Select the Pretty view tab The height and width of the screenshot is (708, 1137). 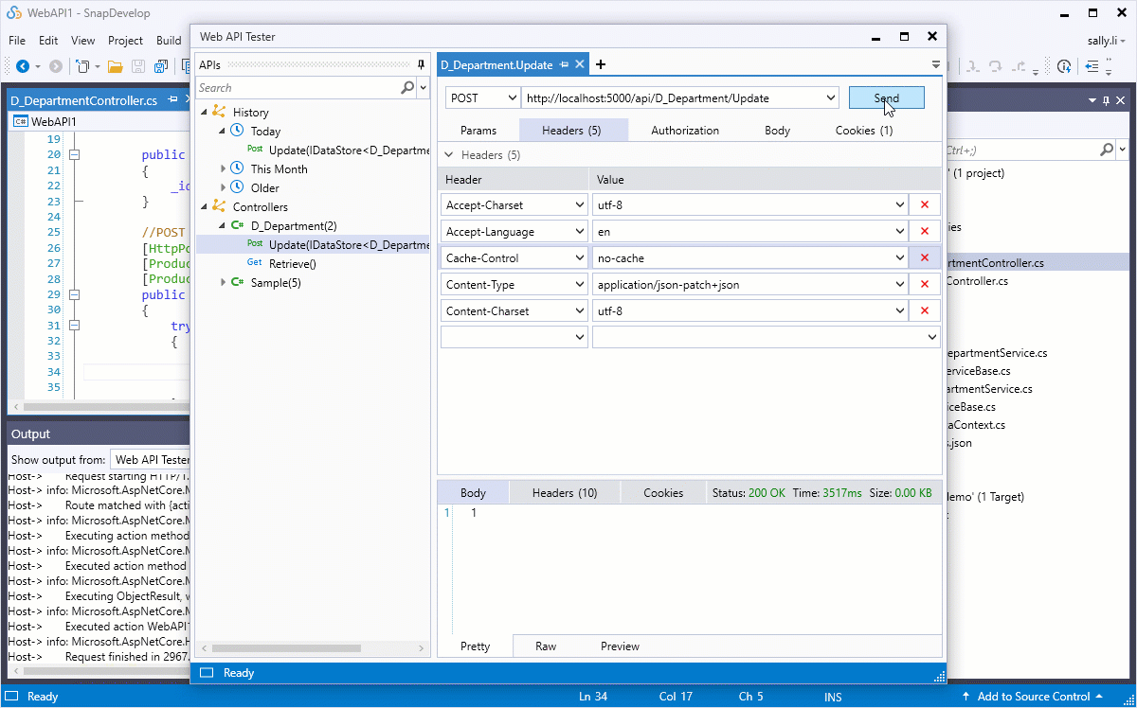pos(475,646)
